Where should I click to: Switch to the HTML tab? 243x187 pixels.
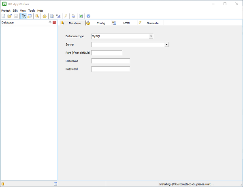point(127,23)
